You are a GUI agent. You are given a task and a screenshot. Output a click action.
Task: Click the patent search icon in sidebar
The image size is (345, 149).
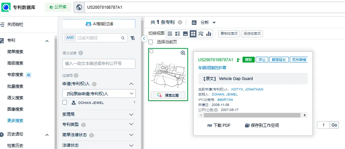point(2,41)
